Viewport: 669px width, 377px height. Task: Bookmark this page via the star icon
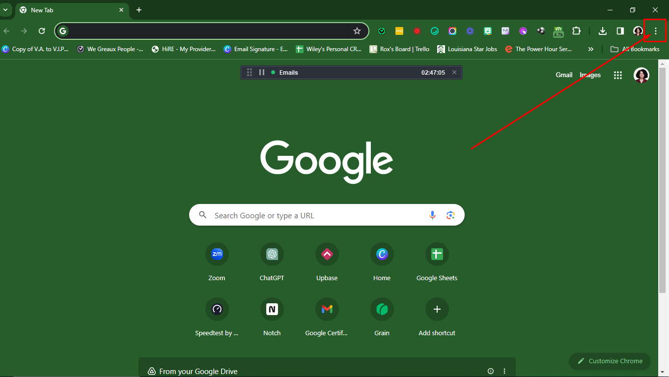(x=357, y=30)
